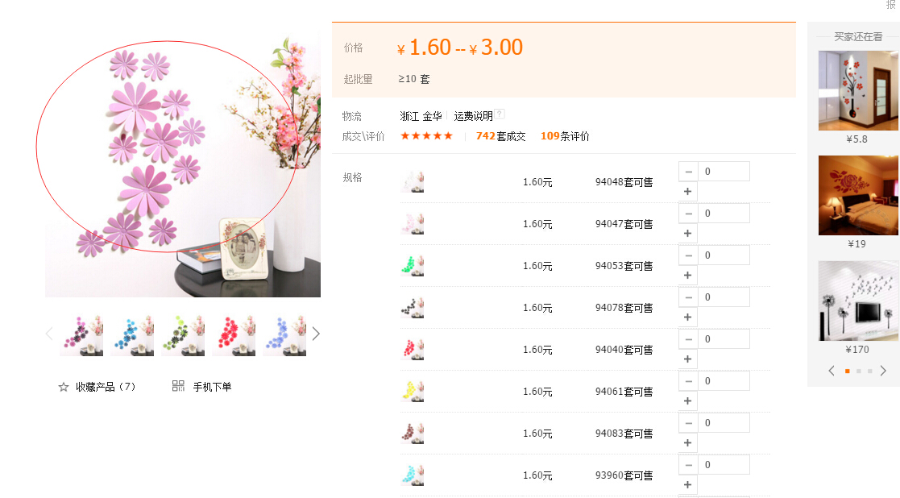Screen dimensions: 900x498
Task: Go to next recommended items page arrow
Action: click(883, 371)
